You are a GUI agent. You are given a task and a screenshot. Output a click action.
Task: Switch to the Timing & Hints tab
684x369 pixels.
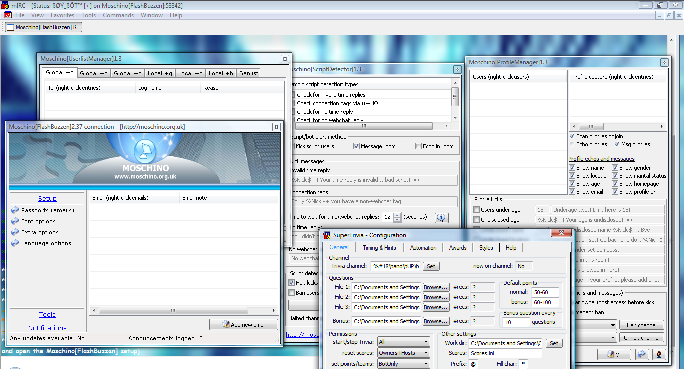379,248
